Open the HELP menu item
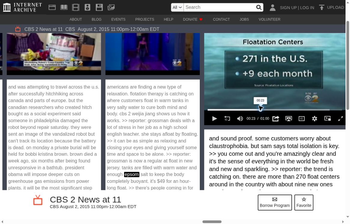Image resolution: width=350 pixels, height=224 pixels. tap(169, 20)
